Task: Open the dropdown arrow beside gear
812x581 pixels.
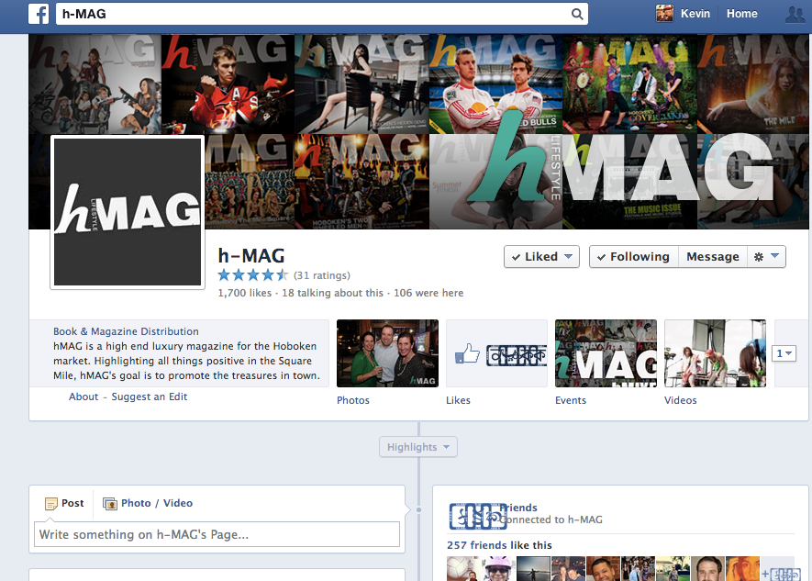Action: click(774, 256)
